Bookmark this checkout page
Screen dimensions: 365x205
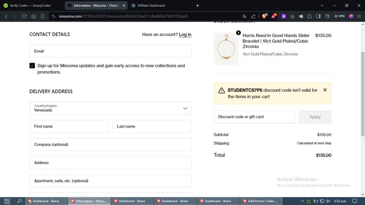tap(43, 17)
